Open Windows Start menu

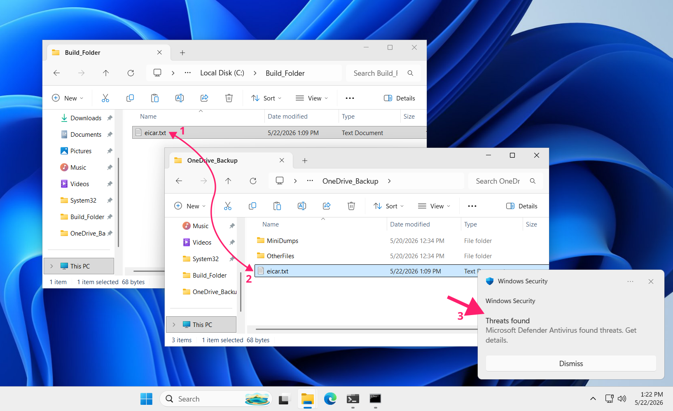pos(146,399)
